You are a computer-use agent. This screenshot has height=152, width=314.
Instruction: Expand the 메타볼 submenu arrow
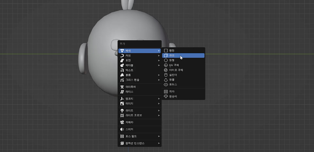click(x=159, y=65)
